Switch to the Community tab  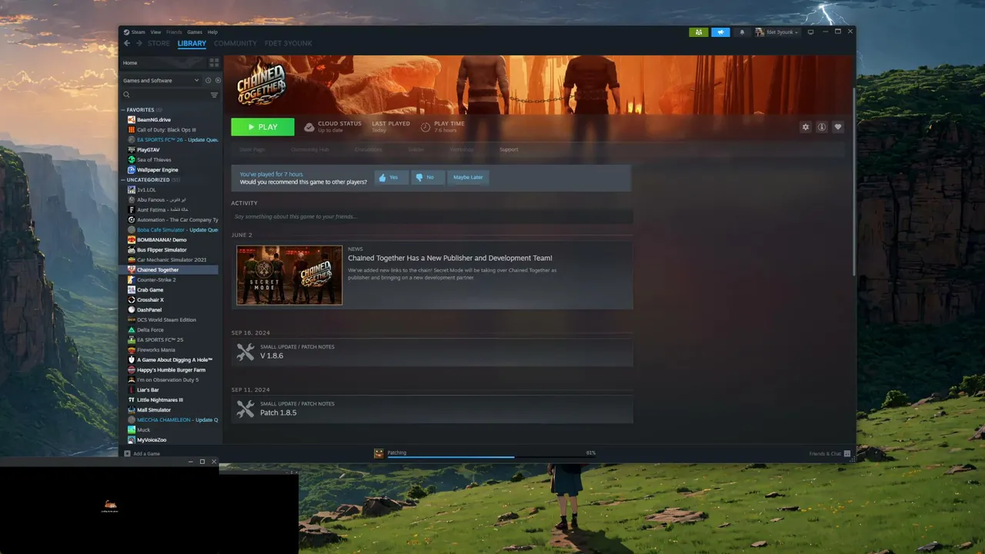click(235, 43)
